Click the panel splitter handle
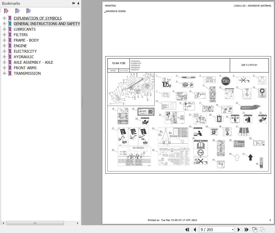 point(82,103)
